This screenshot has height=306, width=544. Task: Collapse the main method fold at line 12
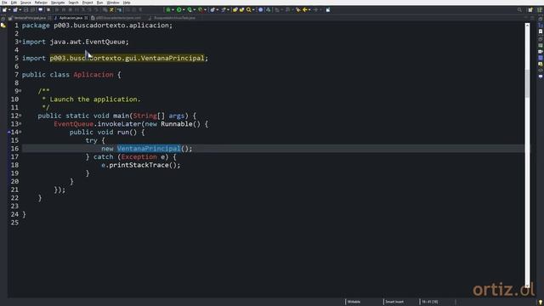tap(20, 116)
